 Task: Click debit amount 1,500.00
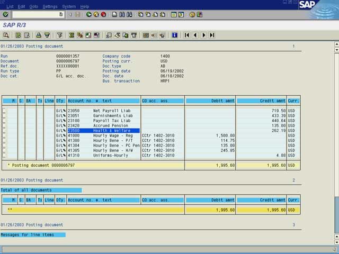(225, 135)
